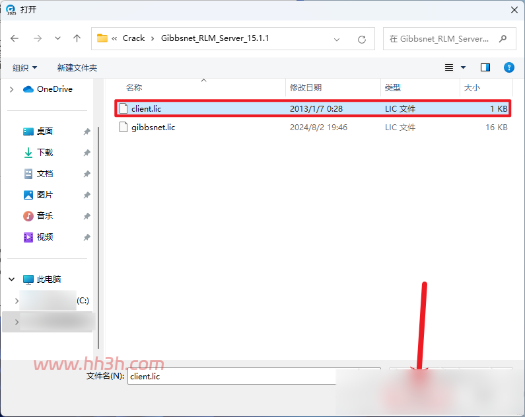Open 图片 in the sidebar
This screenshot has height=417, width=525.
(38, 194)
